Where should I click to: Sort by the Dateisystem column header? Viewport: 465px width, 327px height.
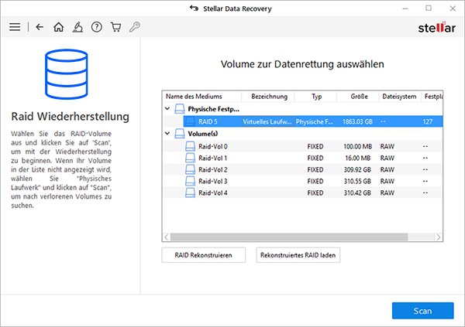coord(399,97)
